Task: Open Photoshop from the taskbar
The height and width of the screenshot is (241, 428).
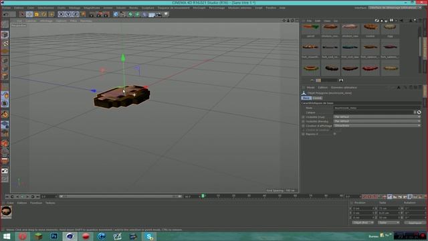Action: [x=54, y=236]
